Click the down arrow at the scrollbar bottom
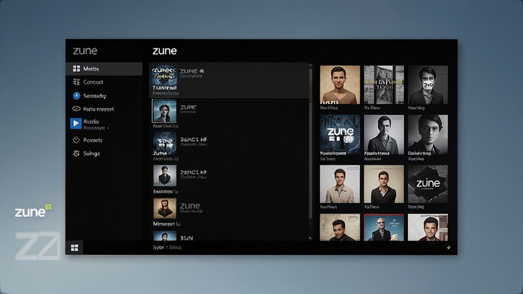The width and height of the screenshot is (523, 294). coord(311,238)
